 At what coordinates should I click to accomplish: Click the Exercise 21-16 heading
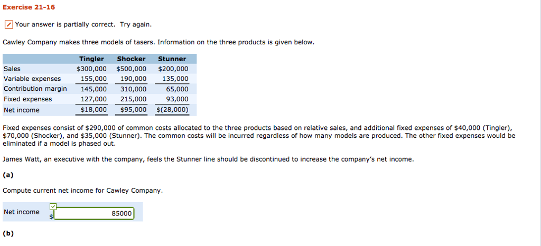(x=29, y=7)
